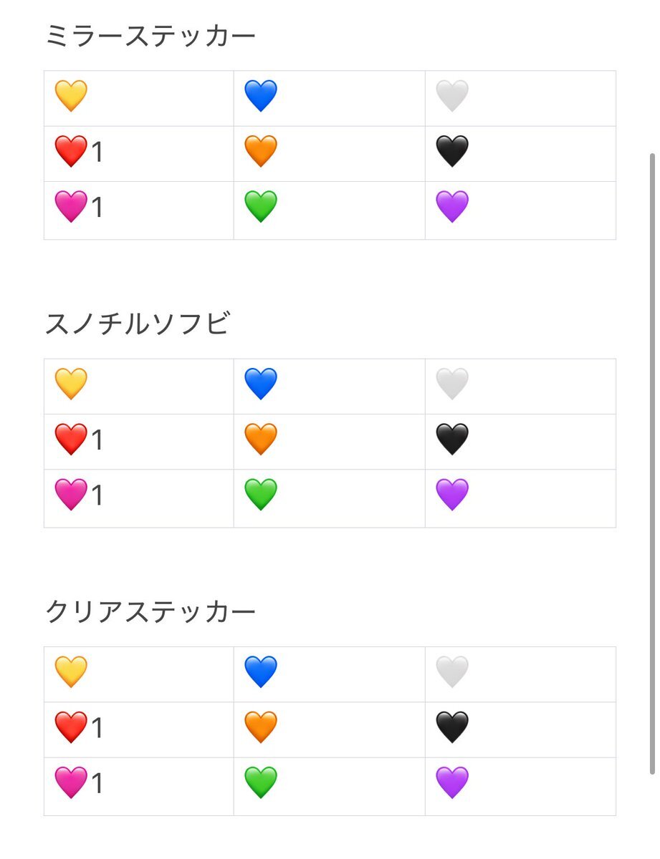Click black heart in ミラーステッカー table

[452, 152]
